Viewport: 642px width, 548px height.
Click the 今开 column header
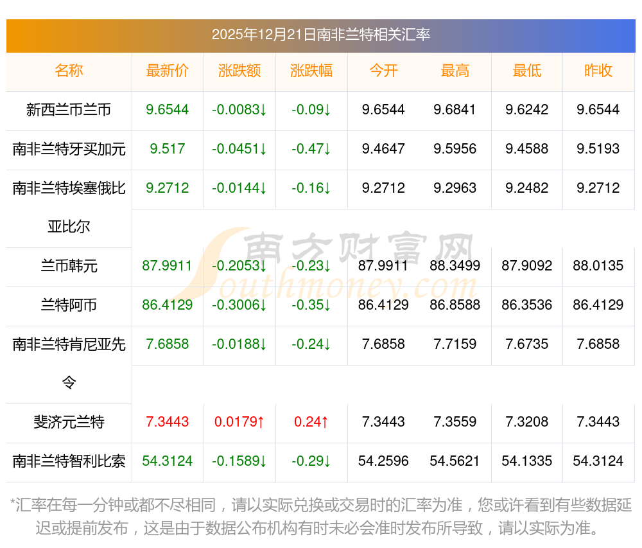pyautogui.click(x=383, y=71)
